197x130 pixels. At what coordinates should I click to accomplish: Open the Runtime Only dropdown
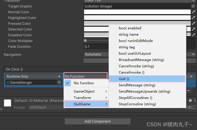tap(34, 77)
